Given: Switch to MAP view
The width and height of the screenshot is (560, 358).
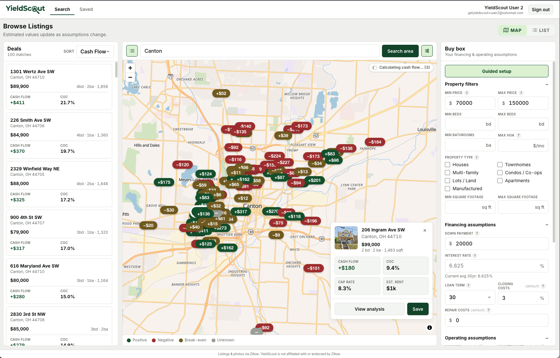Looking at the screenshot, I should pos(512,30).
